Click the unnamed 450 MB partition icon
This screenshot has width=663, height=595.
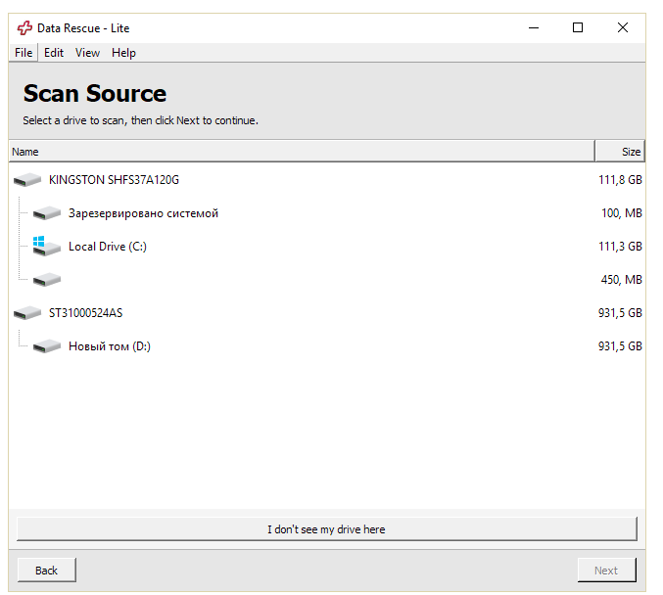pos(47,279)
